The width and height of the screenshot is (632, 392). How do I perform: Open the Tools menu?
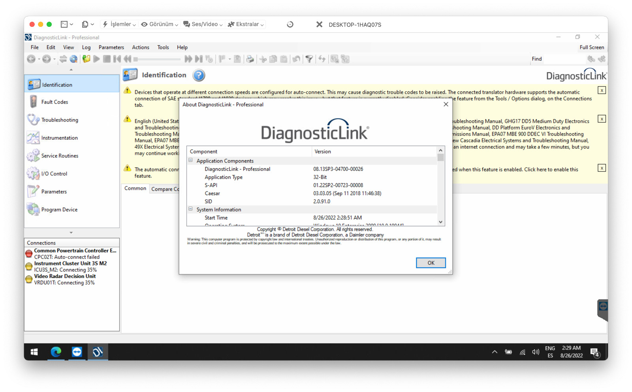point(163,47)
